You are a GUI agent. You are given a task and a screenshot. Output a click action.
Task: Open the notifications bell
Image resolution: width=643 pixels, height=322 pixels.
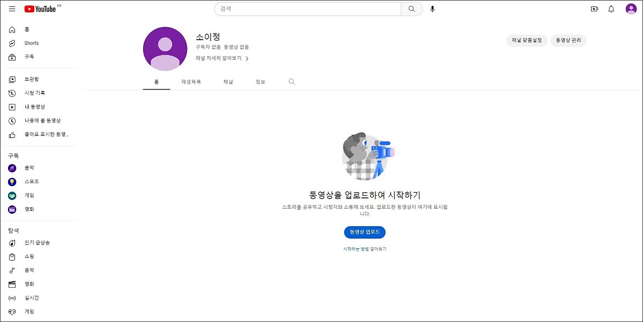tap(611, 9)
